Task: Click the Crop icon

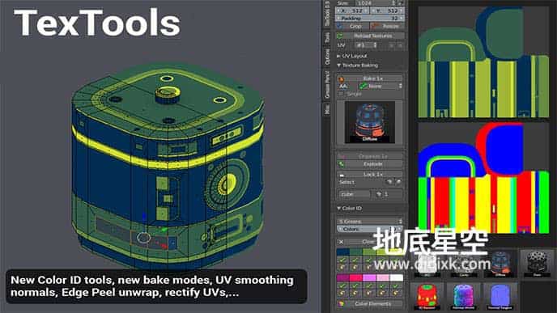Action: [x=340, y=26]
